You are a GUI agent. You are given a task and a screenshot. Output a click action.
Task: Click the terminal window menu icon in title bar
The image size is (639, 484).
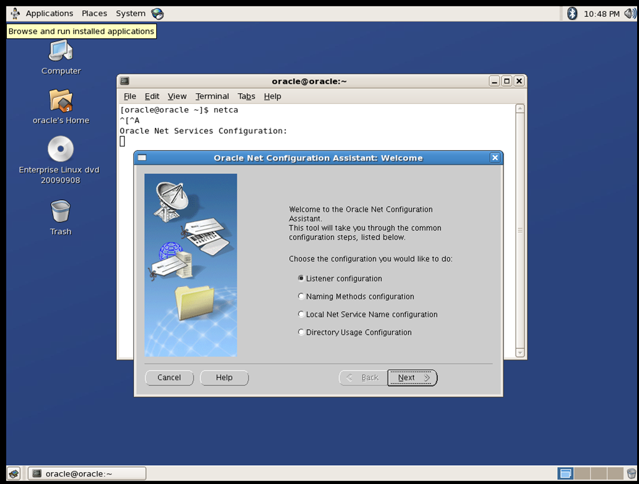tap(125, 81)
